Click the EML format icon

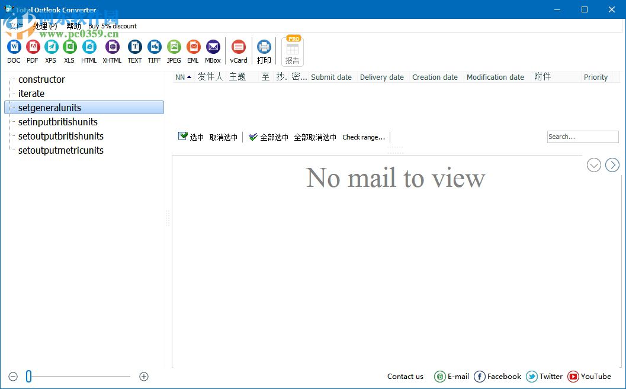coord(193,46)
